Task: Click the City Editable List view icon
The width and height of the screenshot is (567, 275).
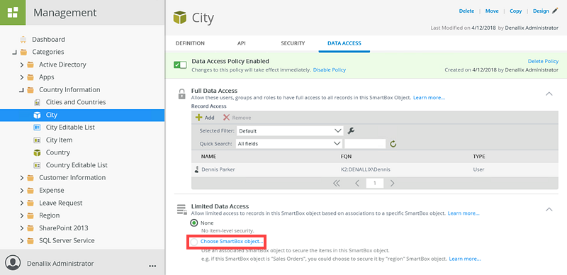Action: click(x=37, y=128)
